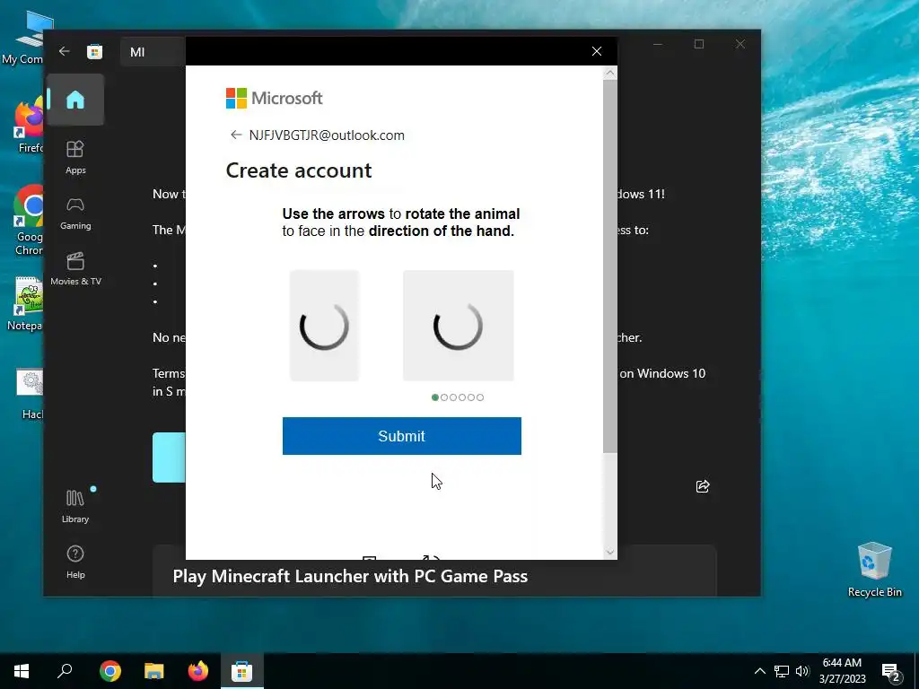The width and height of the screenshot is (919, 689).
Task: Show hidden system tray icons
Action: point(759,671)
